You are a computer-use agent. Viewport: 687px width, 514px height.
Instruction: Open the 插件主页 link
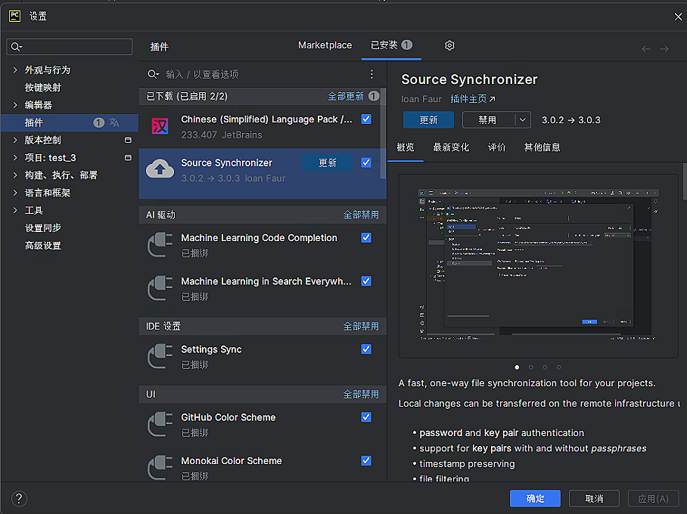coord(468,99)
